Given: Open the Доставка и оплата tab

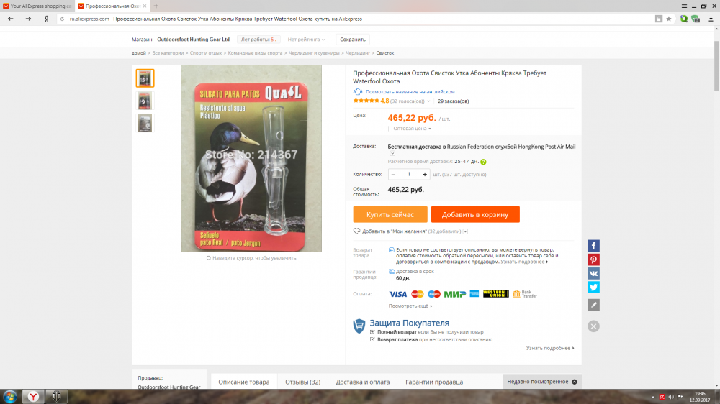Looking at the screenshot, I should point(363,382).
